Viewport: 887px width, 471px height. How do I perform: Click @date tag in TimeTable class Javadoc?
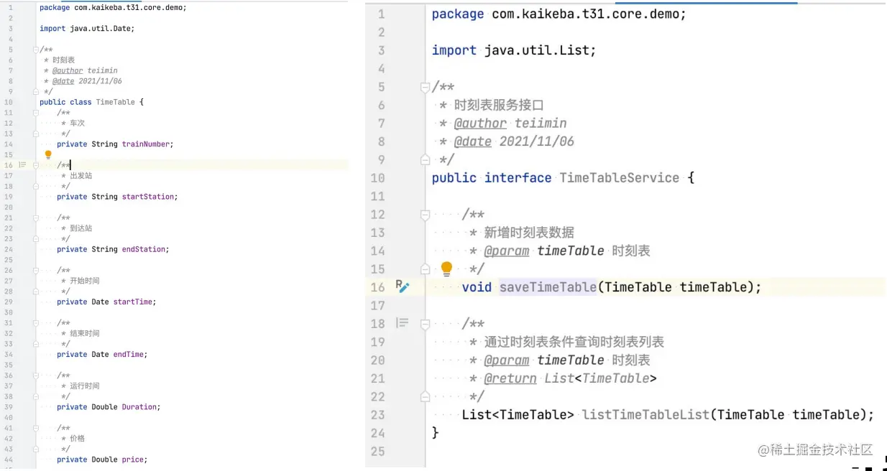tap(63, 81)
